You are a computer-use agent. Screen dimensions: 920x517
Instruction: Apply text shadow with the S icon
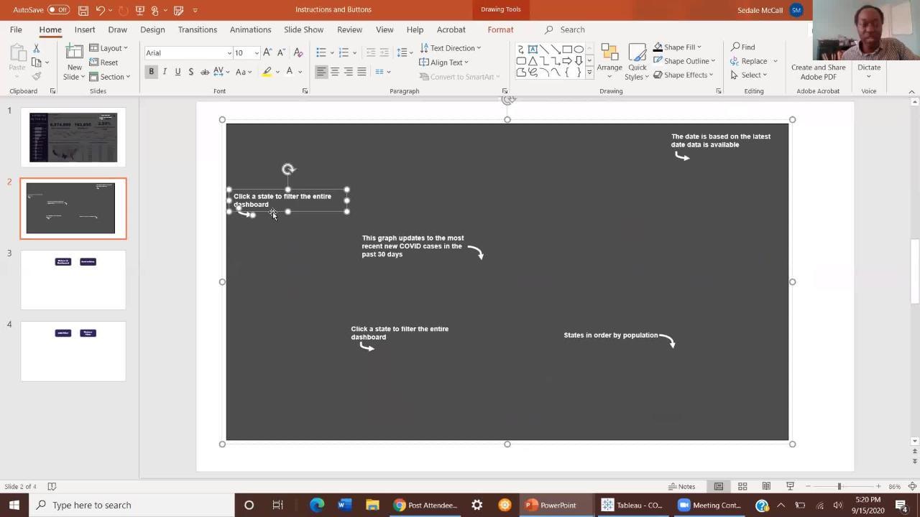[x=190, y=72]
